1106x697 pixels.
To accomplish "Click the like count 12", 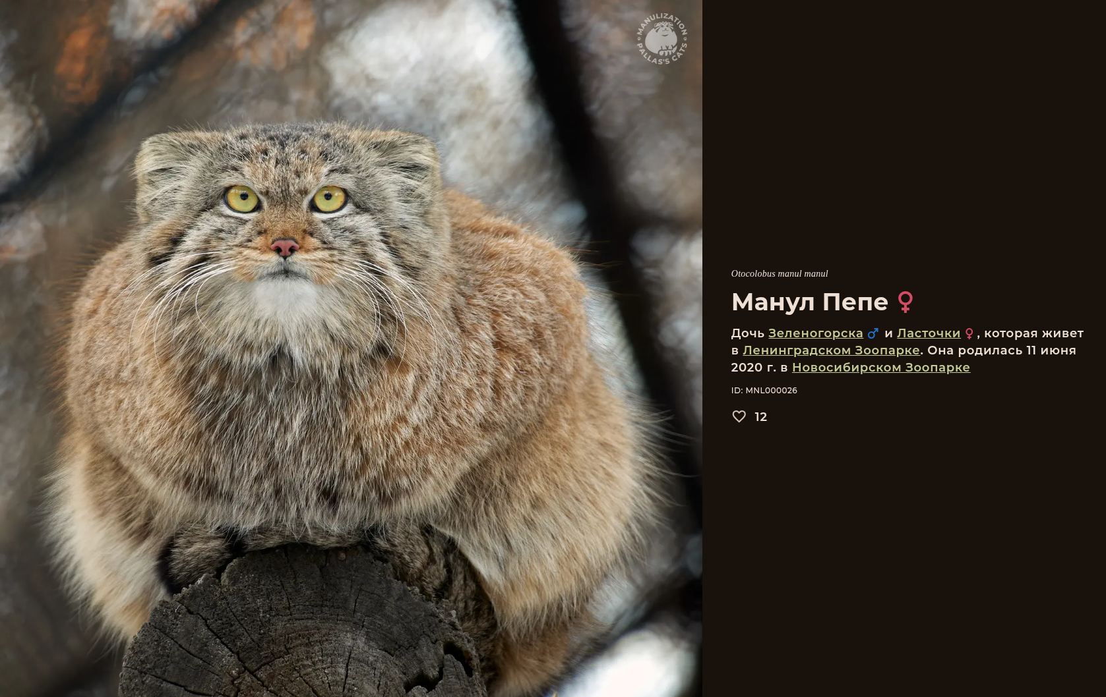I will point(760,417).
